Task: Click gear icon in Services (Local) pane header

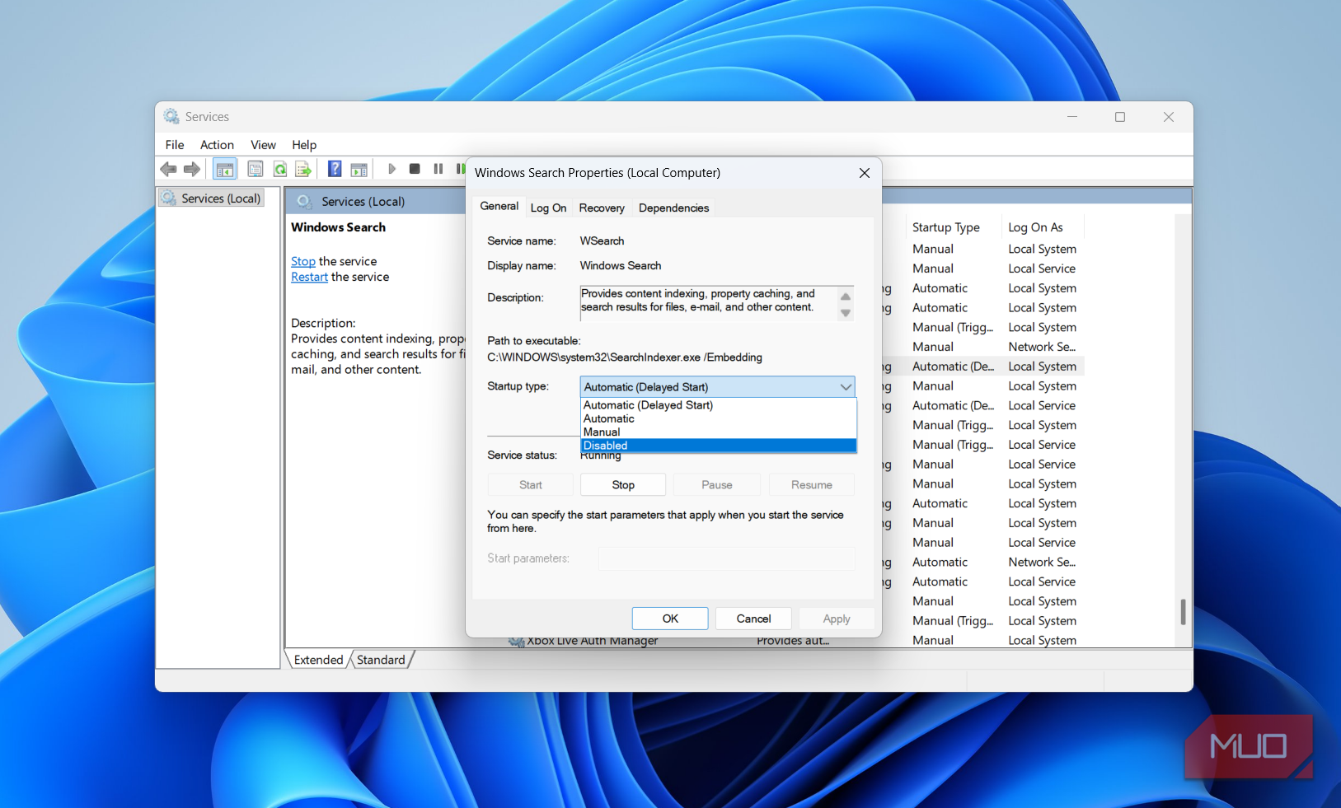Action: 304,201
